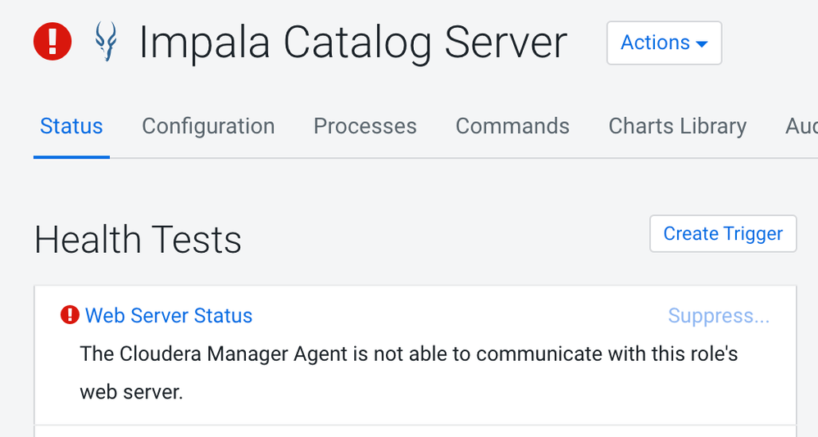Click the Impala Catalog Server page title
The height and width of the screenshot is (437, 818).
[352, 42]
